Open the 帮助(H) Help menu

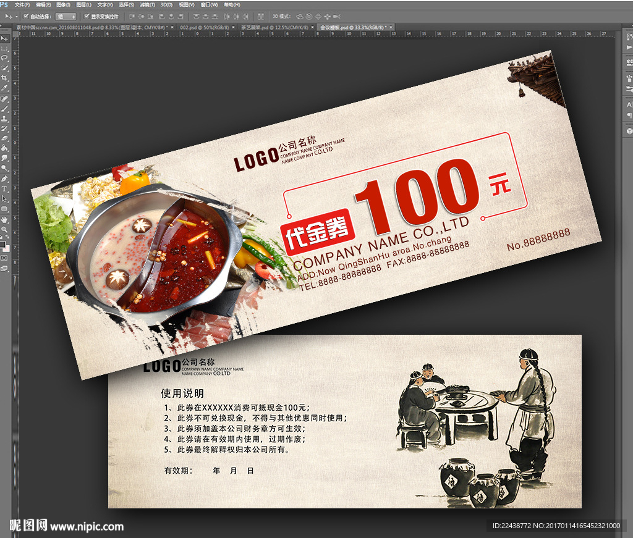232,4
